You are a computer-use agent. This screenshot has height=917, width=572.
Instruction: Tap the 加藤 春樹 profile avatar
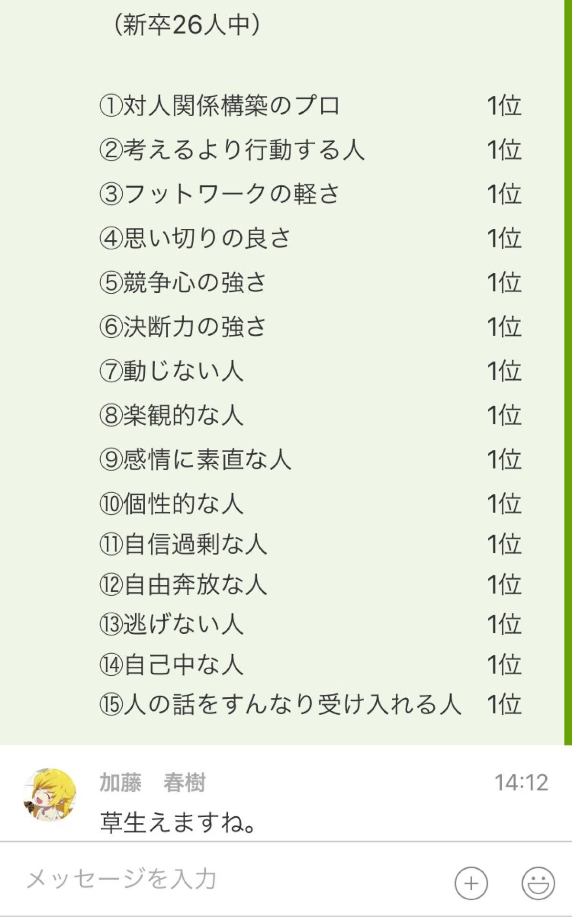point(50,795)
